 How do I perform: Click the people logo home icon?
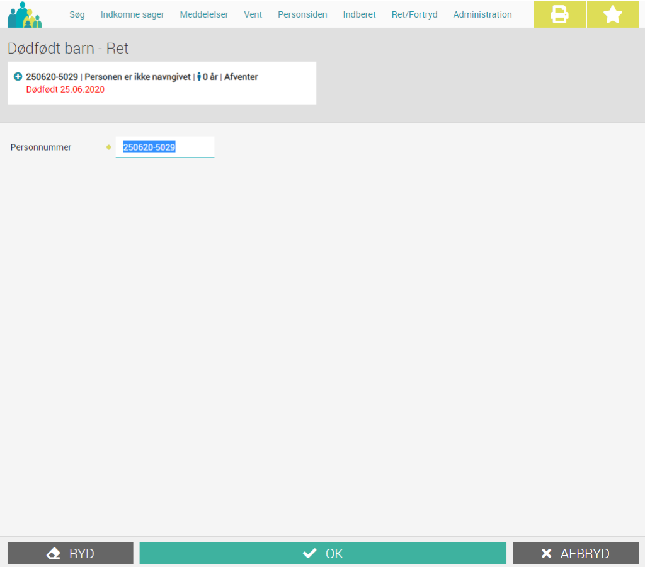tap(25, 15)
